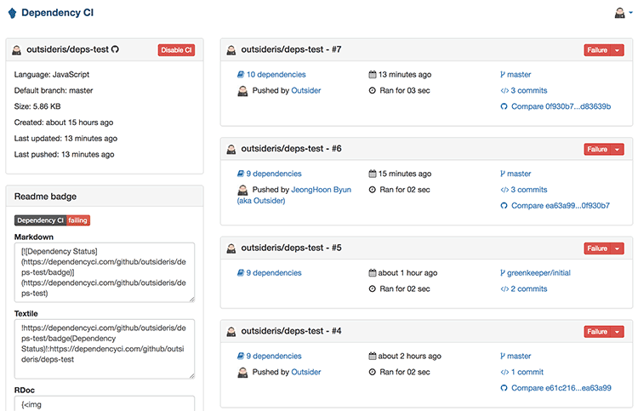Click the branch icon beside greenkeeper/initial
Viewport: 638px width, 411px height.
(503, 273)
